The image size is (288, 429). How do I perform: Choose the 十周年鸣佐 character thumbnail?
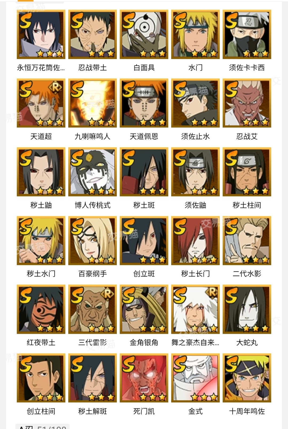[x=247, y=378]
